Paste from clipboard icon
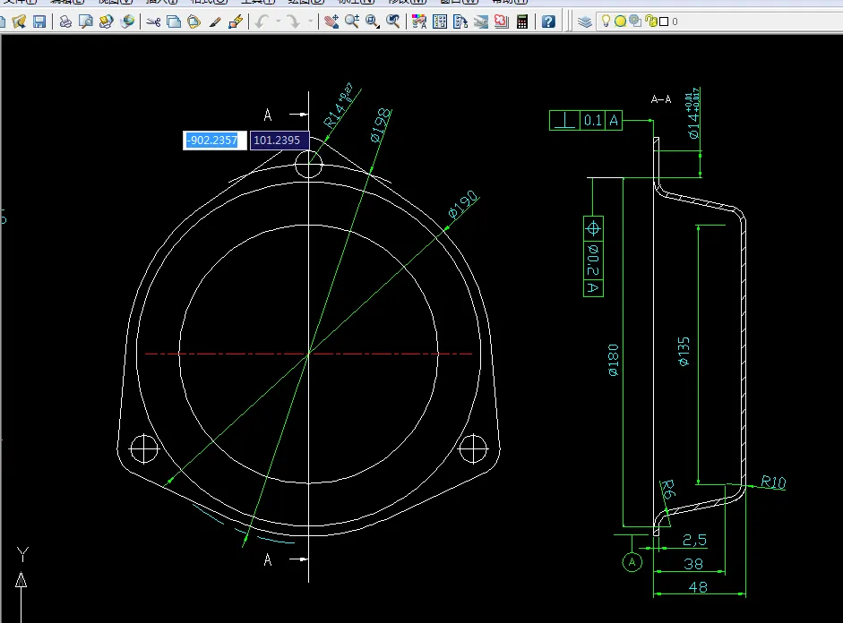Image resolution: width=843 pixels, height=623 pixels. (194, 21)
